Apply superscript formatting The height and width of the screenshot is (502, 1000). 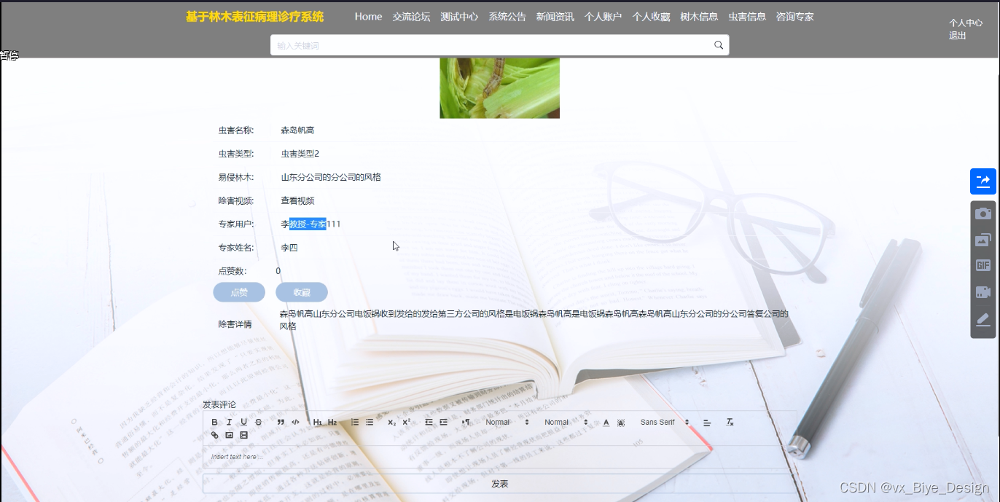click(x=406, y=422)
